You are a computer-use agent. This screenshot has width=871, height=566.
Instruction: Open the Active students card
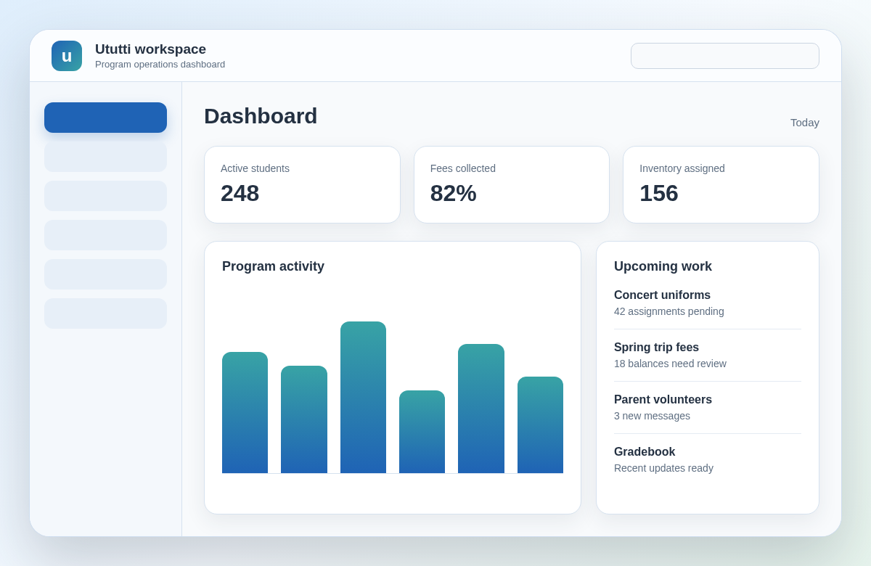pyautogui.click(x=302, y=184)
